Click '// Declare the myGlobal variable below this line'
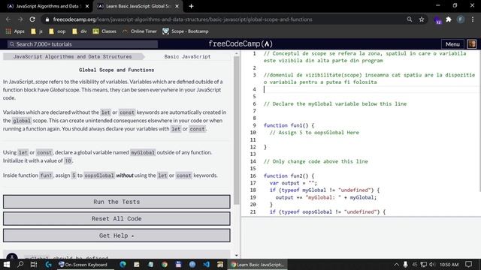Viewport: 481px width, 270px height. (x=335, y=103)
